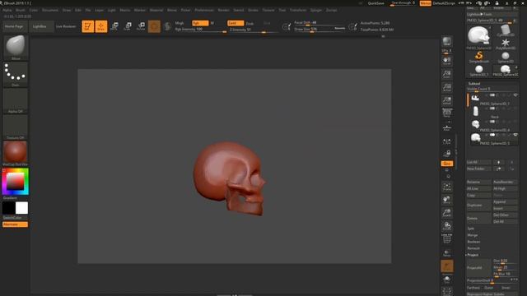Open the Zplugin menu
Viewport: 527px width, 296px height.
tap(316, 10)
